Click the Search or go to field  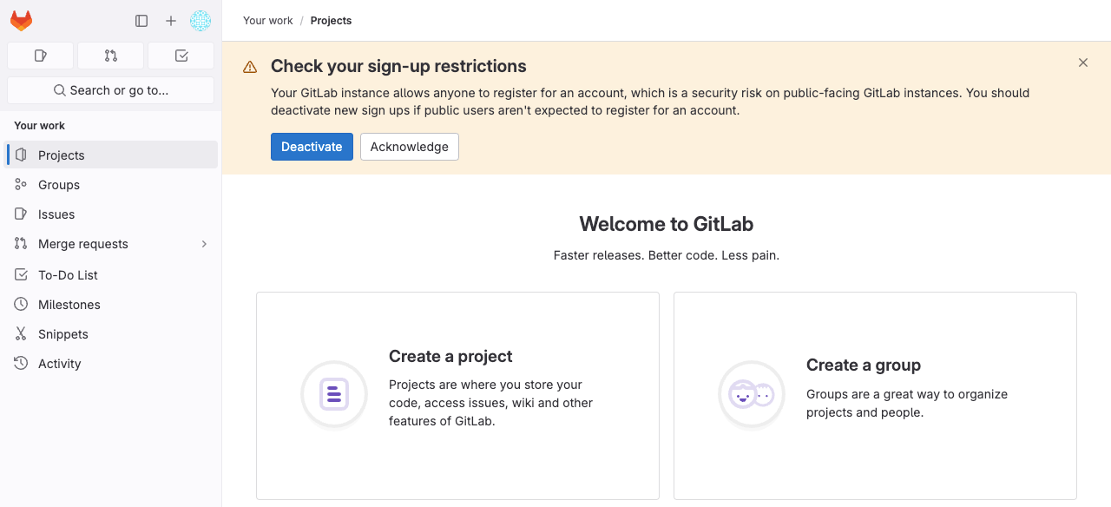coord(110,90)
